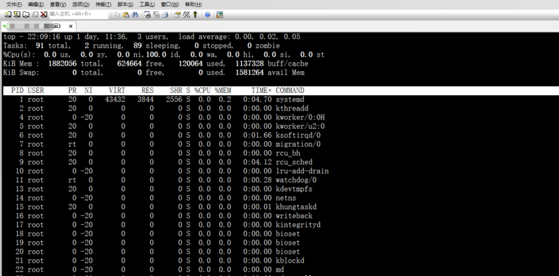This screenshot has width=559, height=276.
Task: Click the key Public-Key Assistant icon
Action: [x=195, y=15]
